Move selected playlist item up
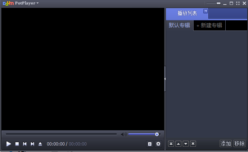Viewport: 248px width, 152px height. pos(178,144)
